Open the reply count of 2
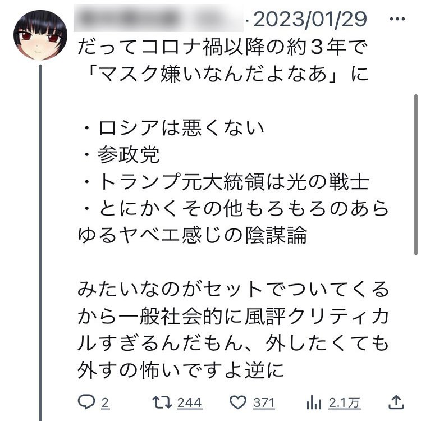 coord(106,403)
